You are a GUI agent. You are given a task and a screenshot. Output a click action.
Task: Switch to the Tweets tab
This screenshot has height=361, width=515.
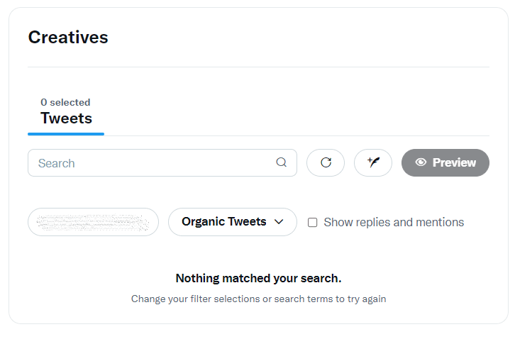pos(66,118)
